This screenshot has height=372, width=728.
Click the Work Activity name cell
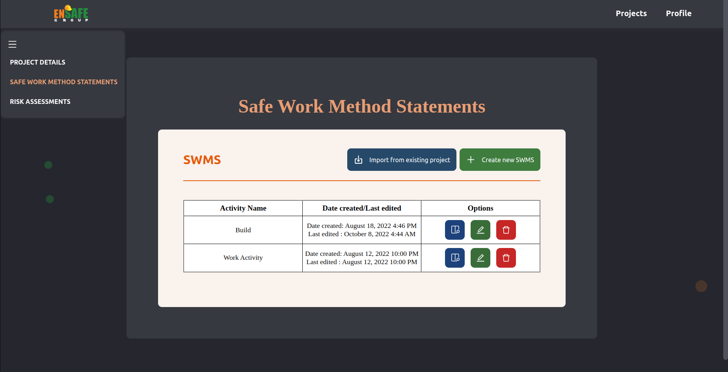coord(243,258)
